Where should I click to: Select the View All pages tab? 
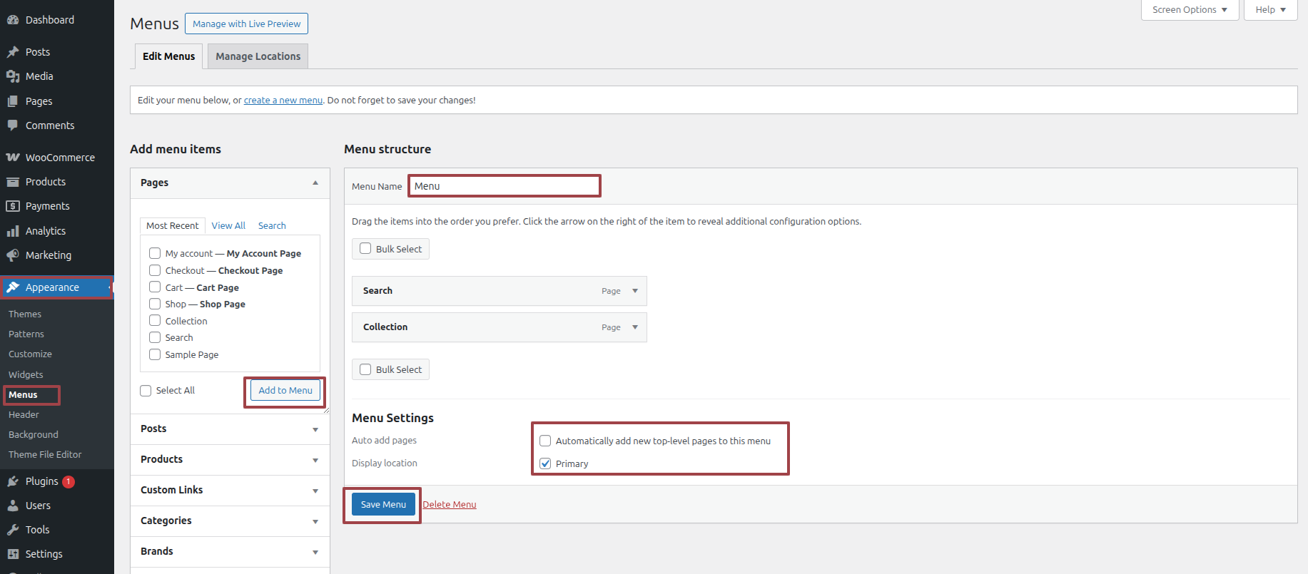[x=228, y=225]
